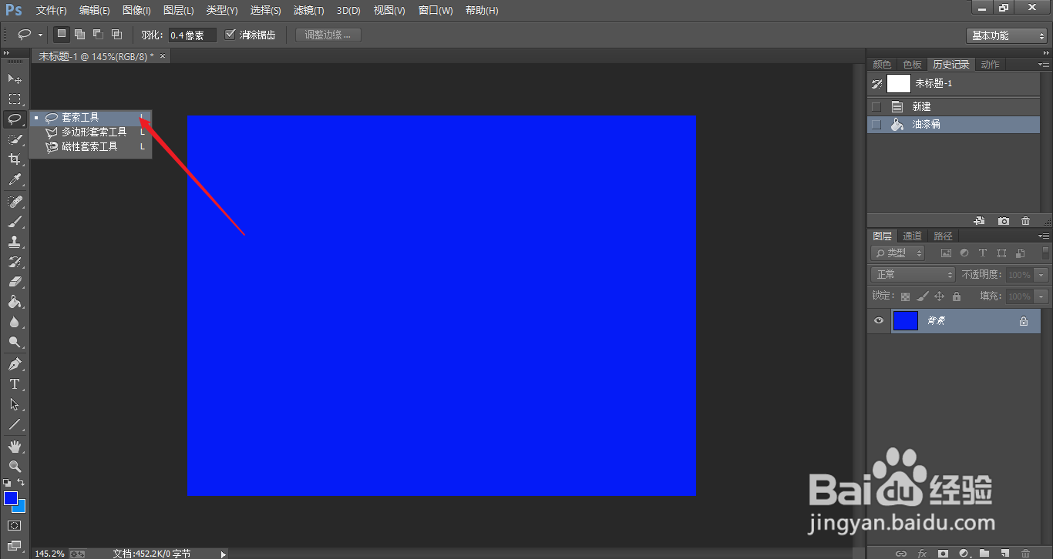Create new layer button in Layers panel

(x=1004, y=553)
